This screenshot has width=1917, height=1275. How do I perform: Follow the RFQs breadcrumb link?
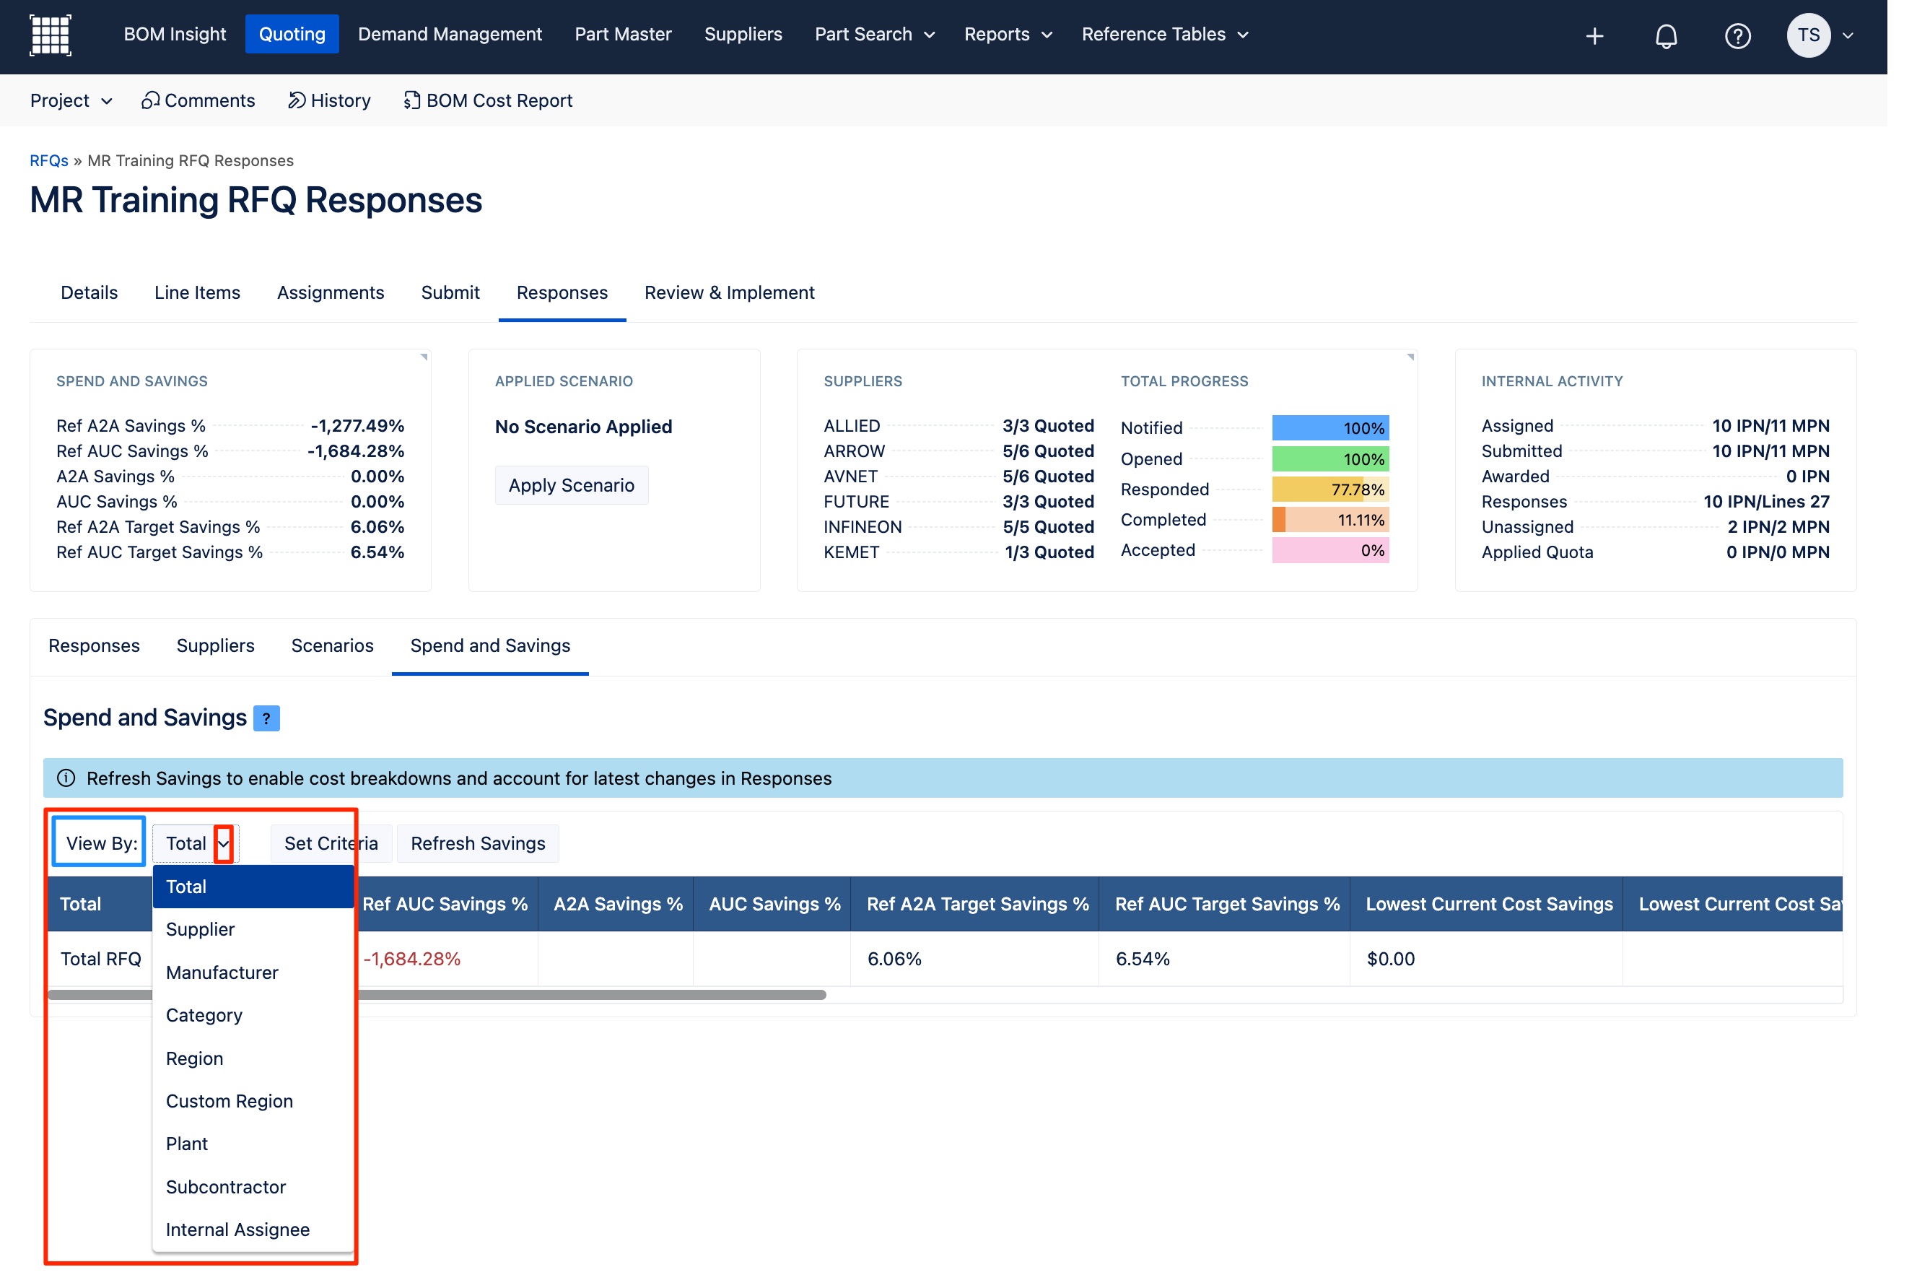click(x=49, y=160)
